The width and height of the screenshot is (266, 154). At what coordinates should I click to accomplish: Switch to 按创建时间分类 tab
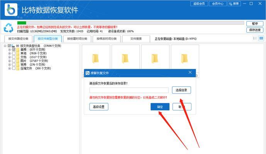(77, 39)
